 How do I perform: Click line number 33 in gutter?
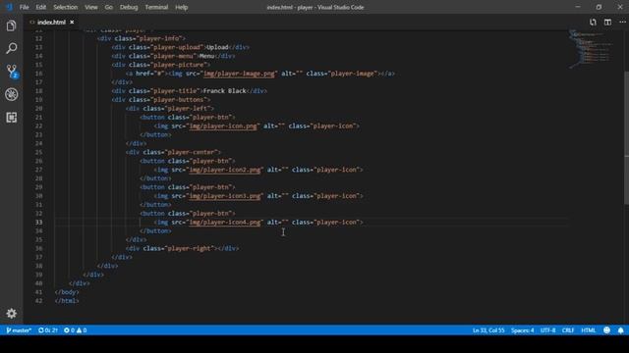click(38, 223)
